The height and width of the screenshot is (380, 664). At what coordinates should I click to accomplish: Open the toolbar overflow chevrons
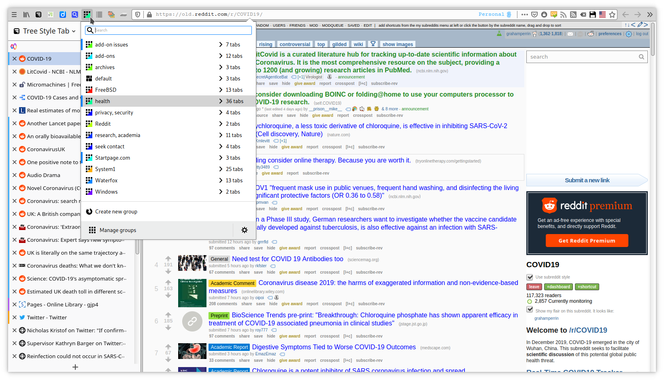point(650,15)
